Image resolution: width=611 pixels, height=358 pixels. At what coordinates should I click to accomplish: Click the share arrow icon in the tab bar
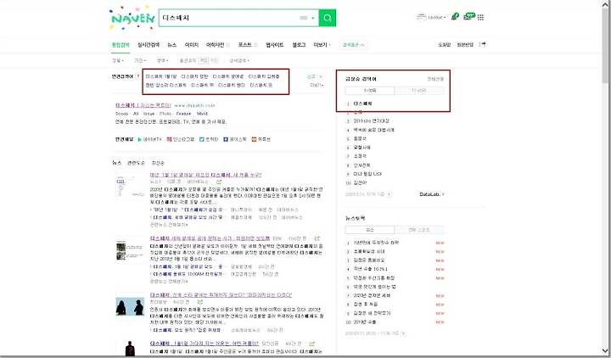tap(482, 44)
